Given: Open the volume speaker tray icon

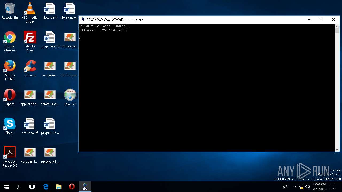Looking at the screenshot, I should [x=307, y=187].
